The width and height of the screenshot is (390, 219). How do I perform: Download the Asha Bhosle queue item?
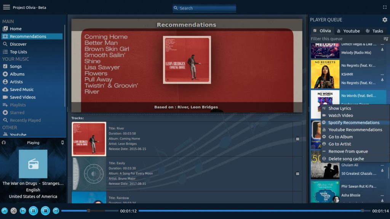tap(382, 200)
